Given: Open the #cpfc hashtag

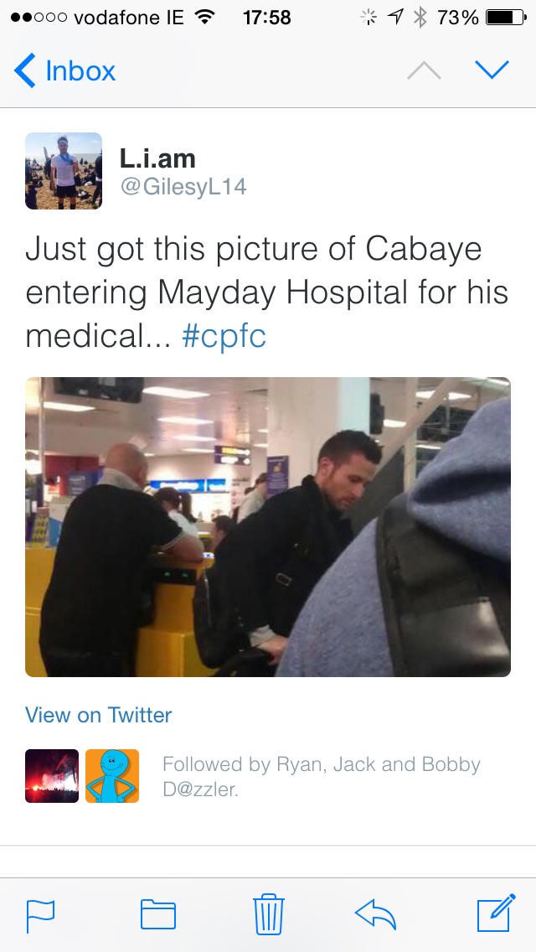Looking at the screenshot, I should pos(224,335).
